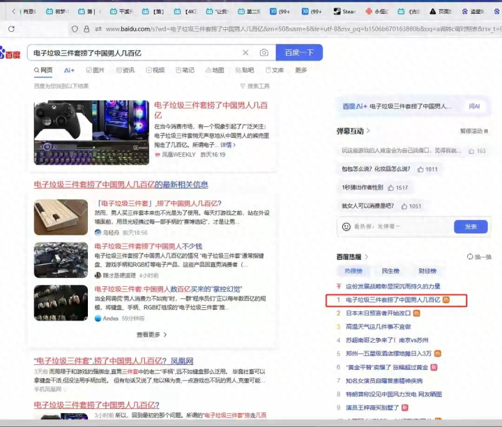Like the comment with 1011 thumbs up
502x427 pixels.
point(421,169)
